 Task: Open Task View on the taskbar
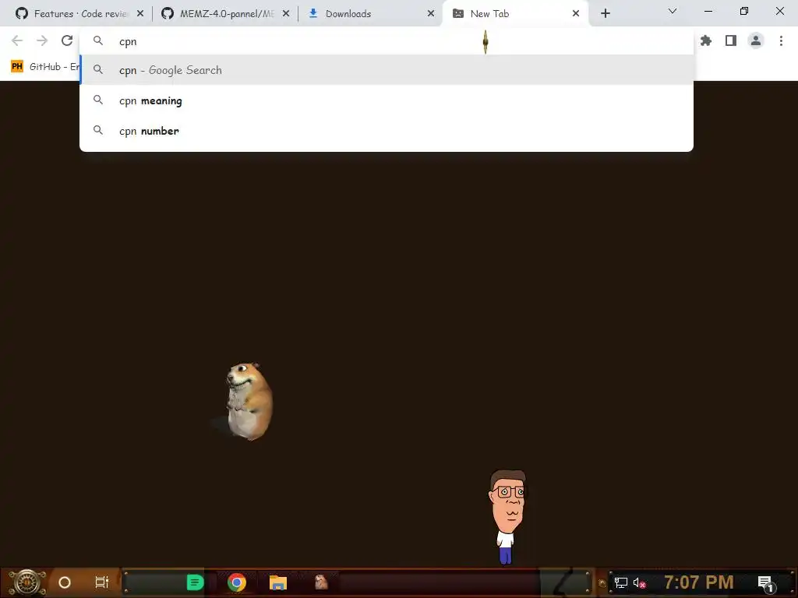[102, 582]
